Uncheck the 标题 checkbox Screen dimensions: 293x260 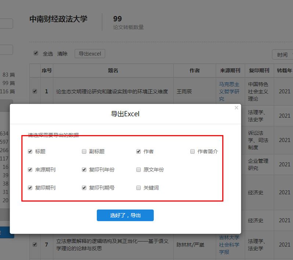pos(30,151)
